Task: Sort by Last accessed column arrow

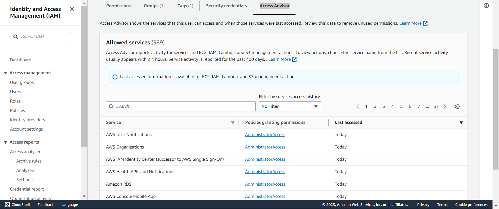Action: click(x=461, y=123)
